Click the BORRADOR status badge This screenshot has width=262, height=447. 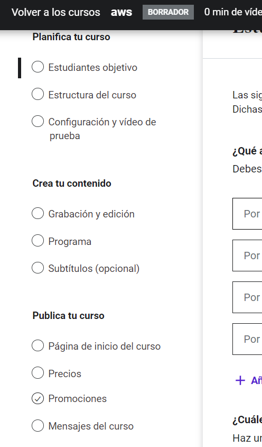(168, 12)
